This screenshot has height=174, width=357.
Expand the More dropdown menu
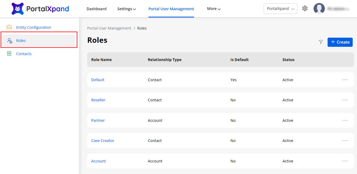(x=214, y=9)
